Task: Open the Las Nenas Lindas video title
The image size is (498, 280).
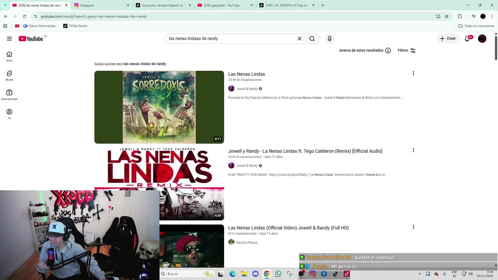Action: [246, 74]
